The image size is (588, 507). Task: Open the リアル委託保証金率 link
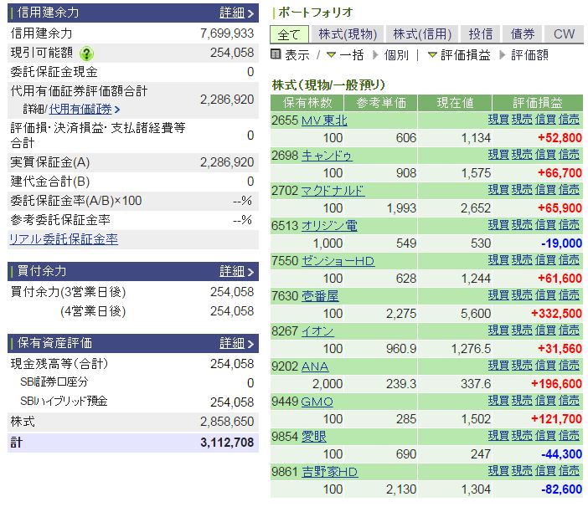(64, 239)
